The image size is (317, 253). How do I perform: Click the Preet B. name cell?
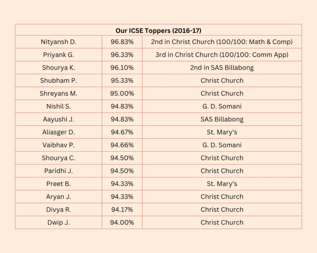tap(59, 184)
